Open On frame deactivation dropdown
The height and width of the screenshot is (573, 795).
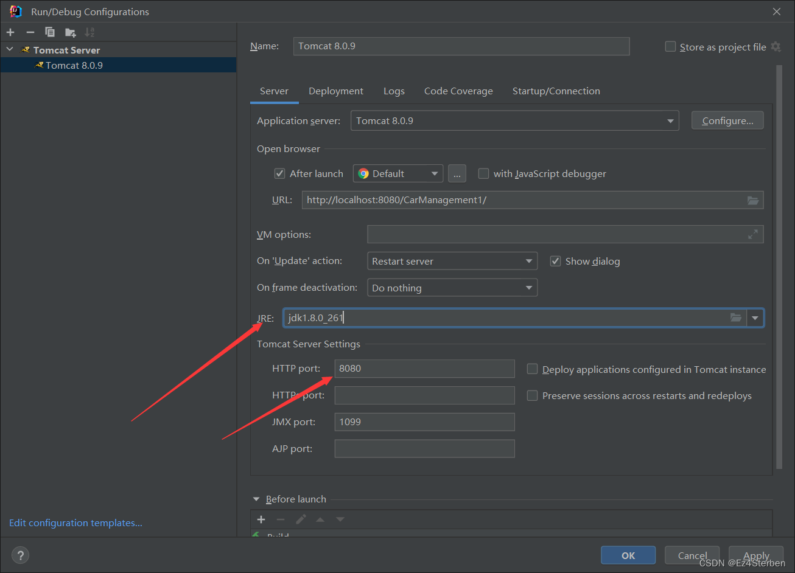click(452, 288)
